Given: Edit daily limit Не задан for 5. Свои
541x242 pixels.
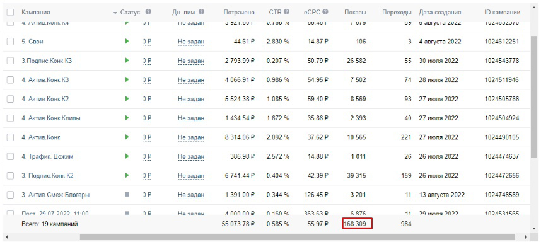Looking at the screenshot, I should [191, 42].
